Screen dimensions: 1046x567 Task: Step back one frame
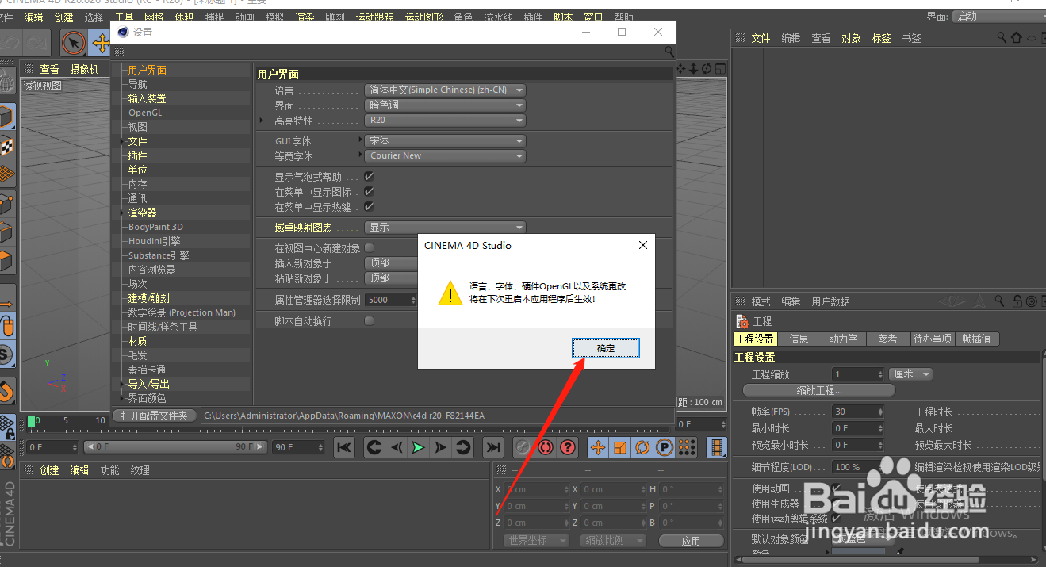397,447
